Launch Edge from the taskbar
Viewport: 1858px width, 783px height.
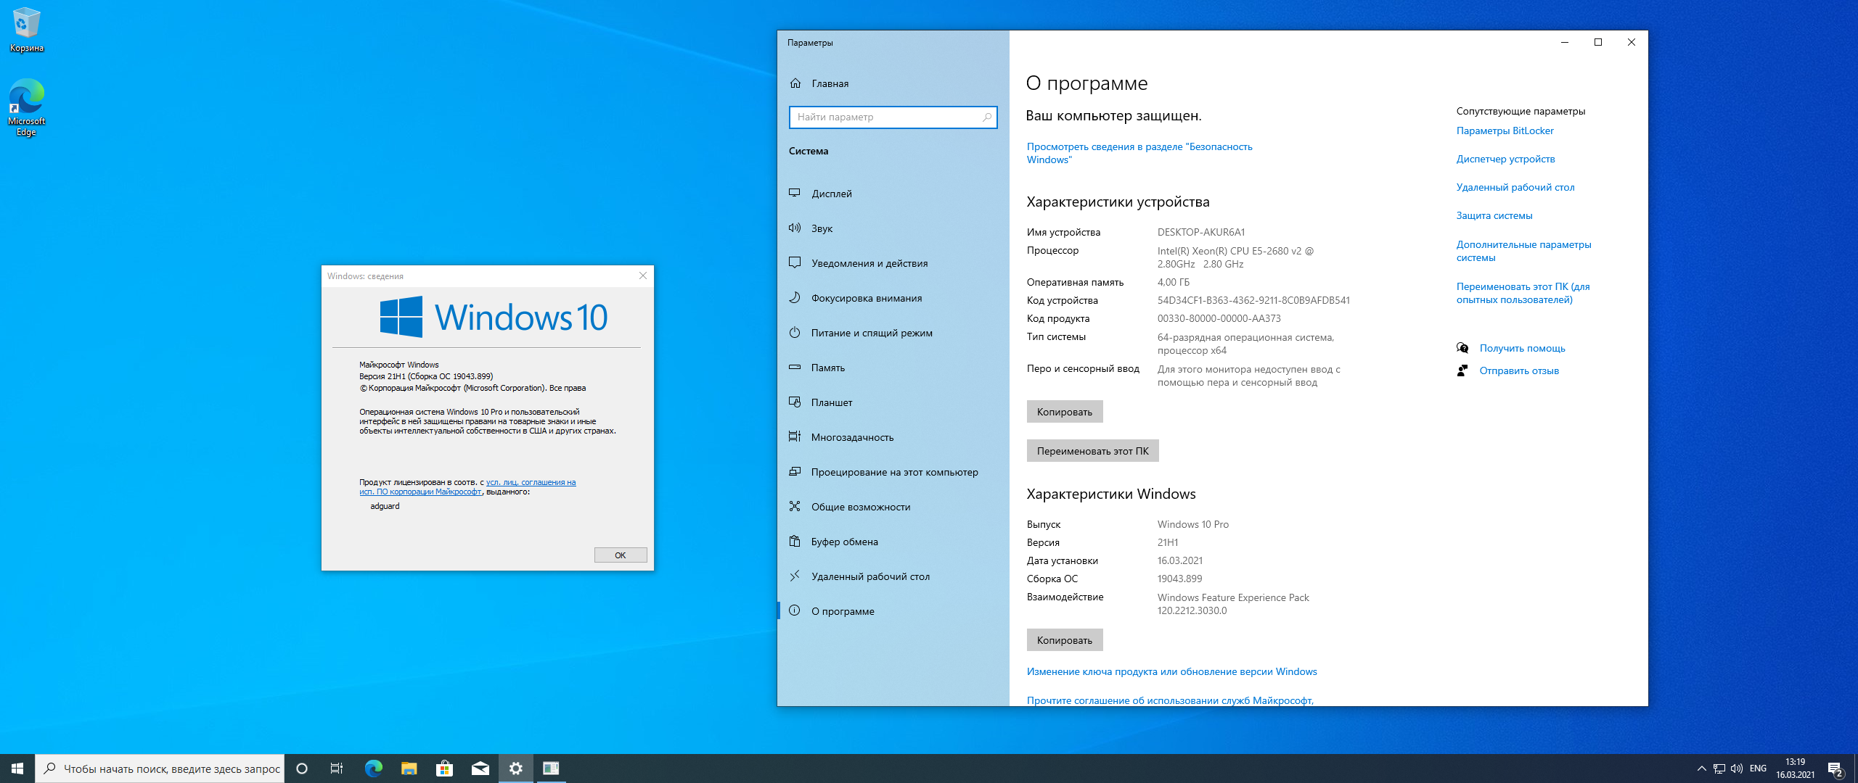373,768
